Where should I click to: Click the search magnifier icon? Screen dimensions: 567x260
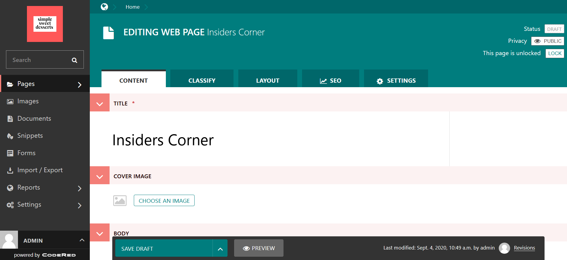[x=75, y=60]
